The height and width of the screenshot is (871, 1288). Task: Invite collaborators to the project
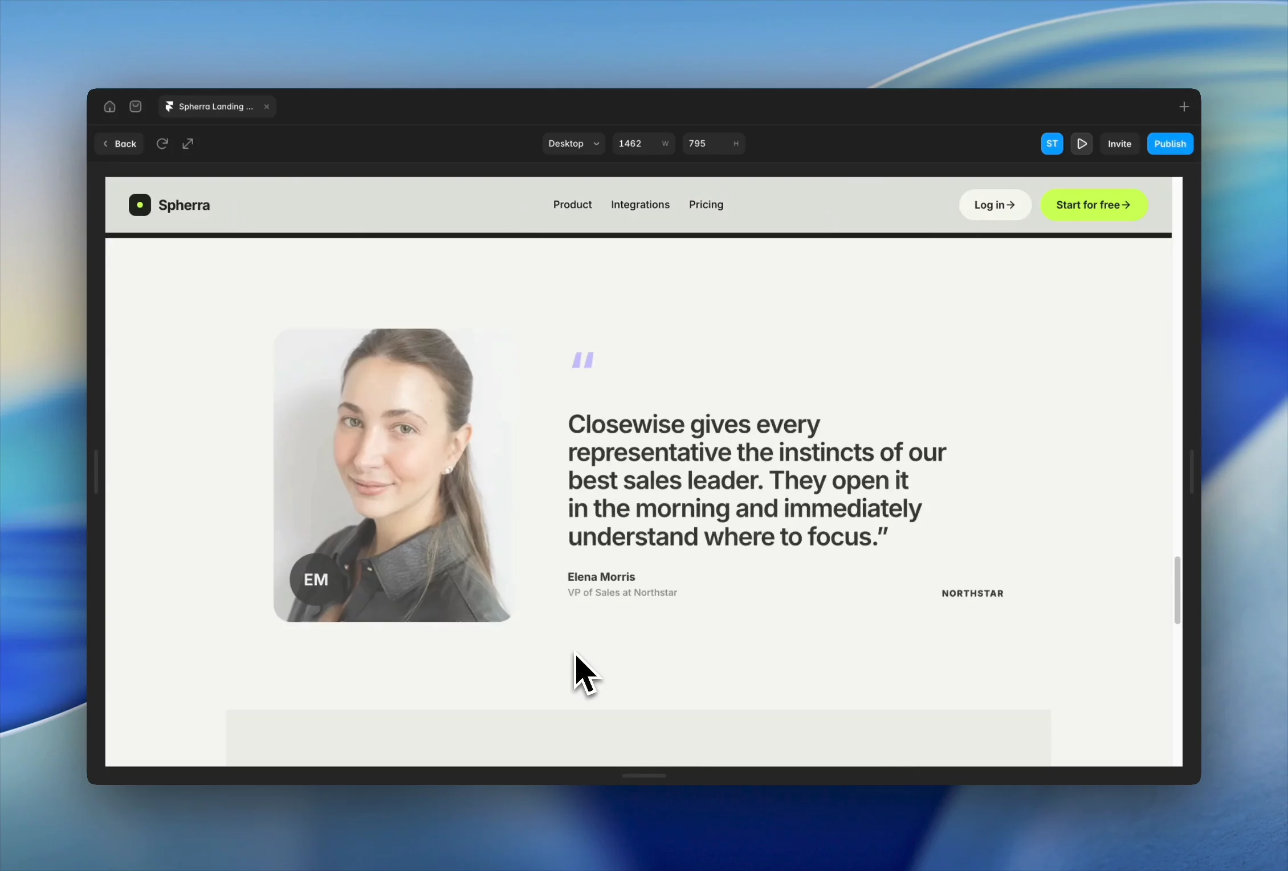point(1119,144)
